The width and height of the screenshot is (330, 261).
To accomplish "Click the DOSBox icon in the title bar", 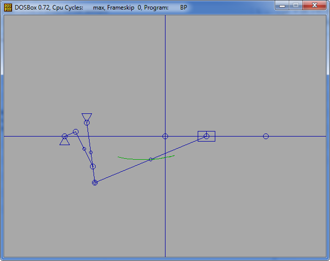I will 8,8.
